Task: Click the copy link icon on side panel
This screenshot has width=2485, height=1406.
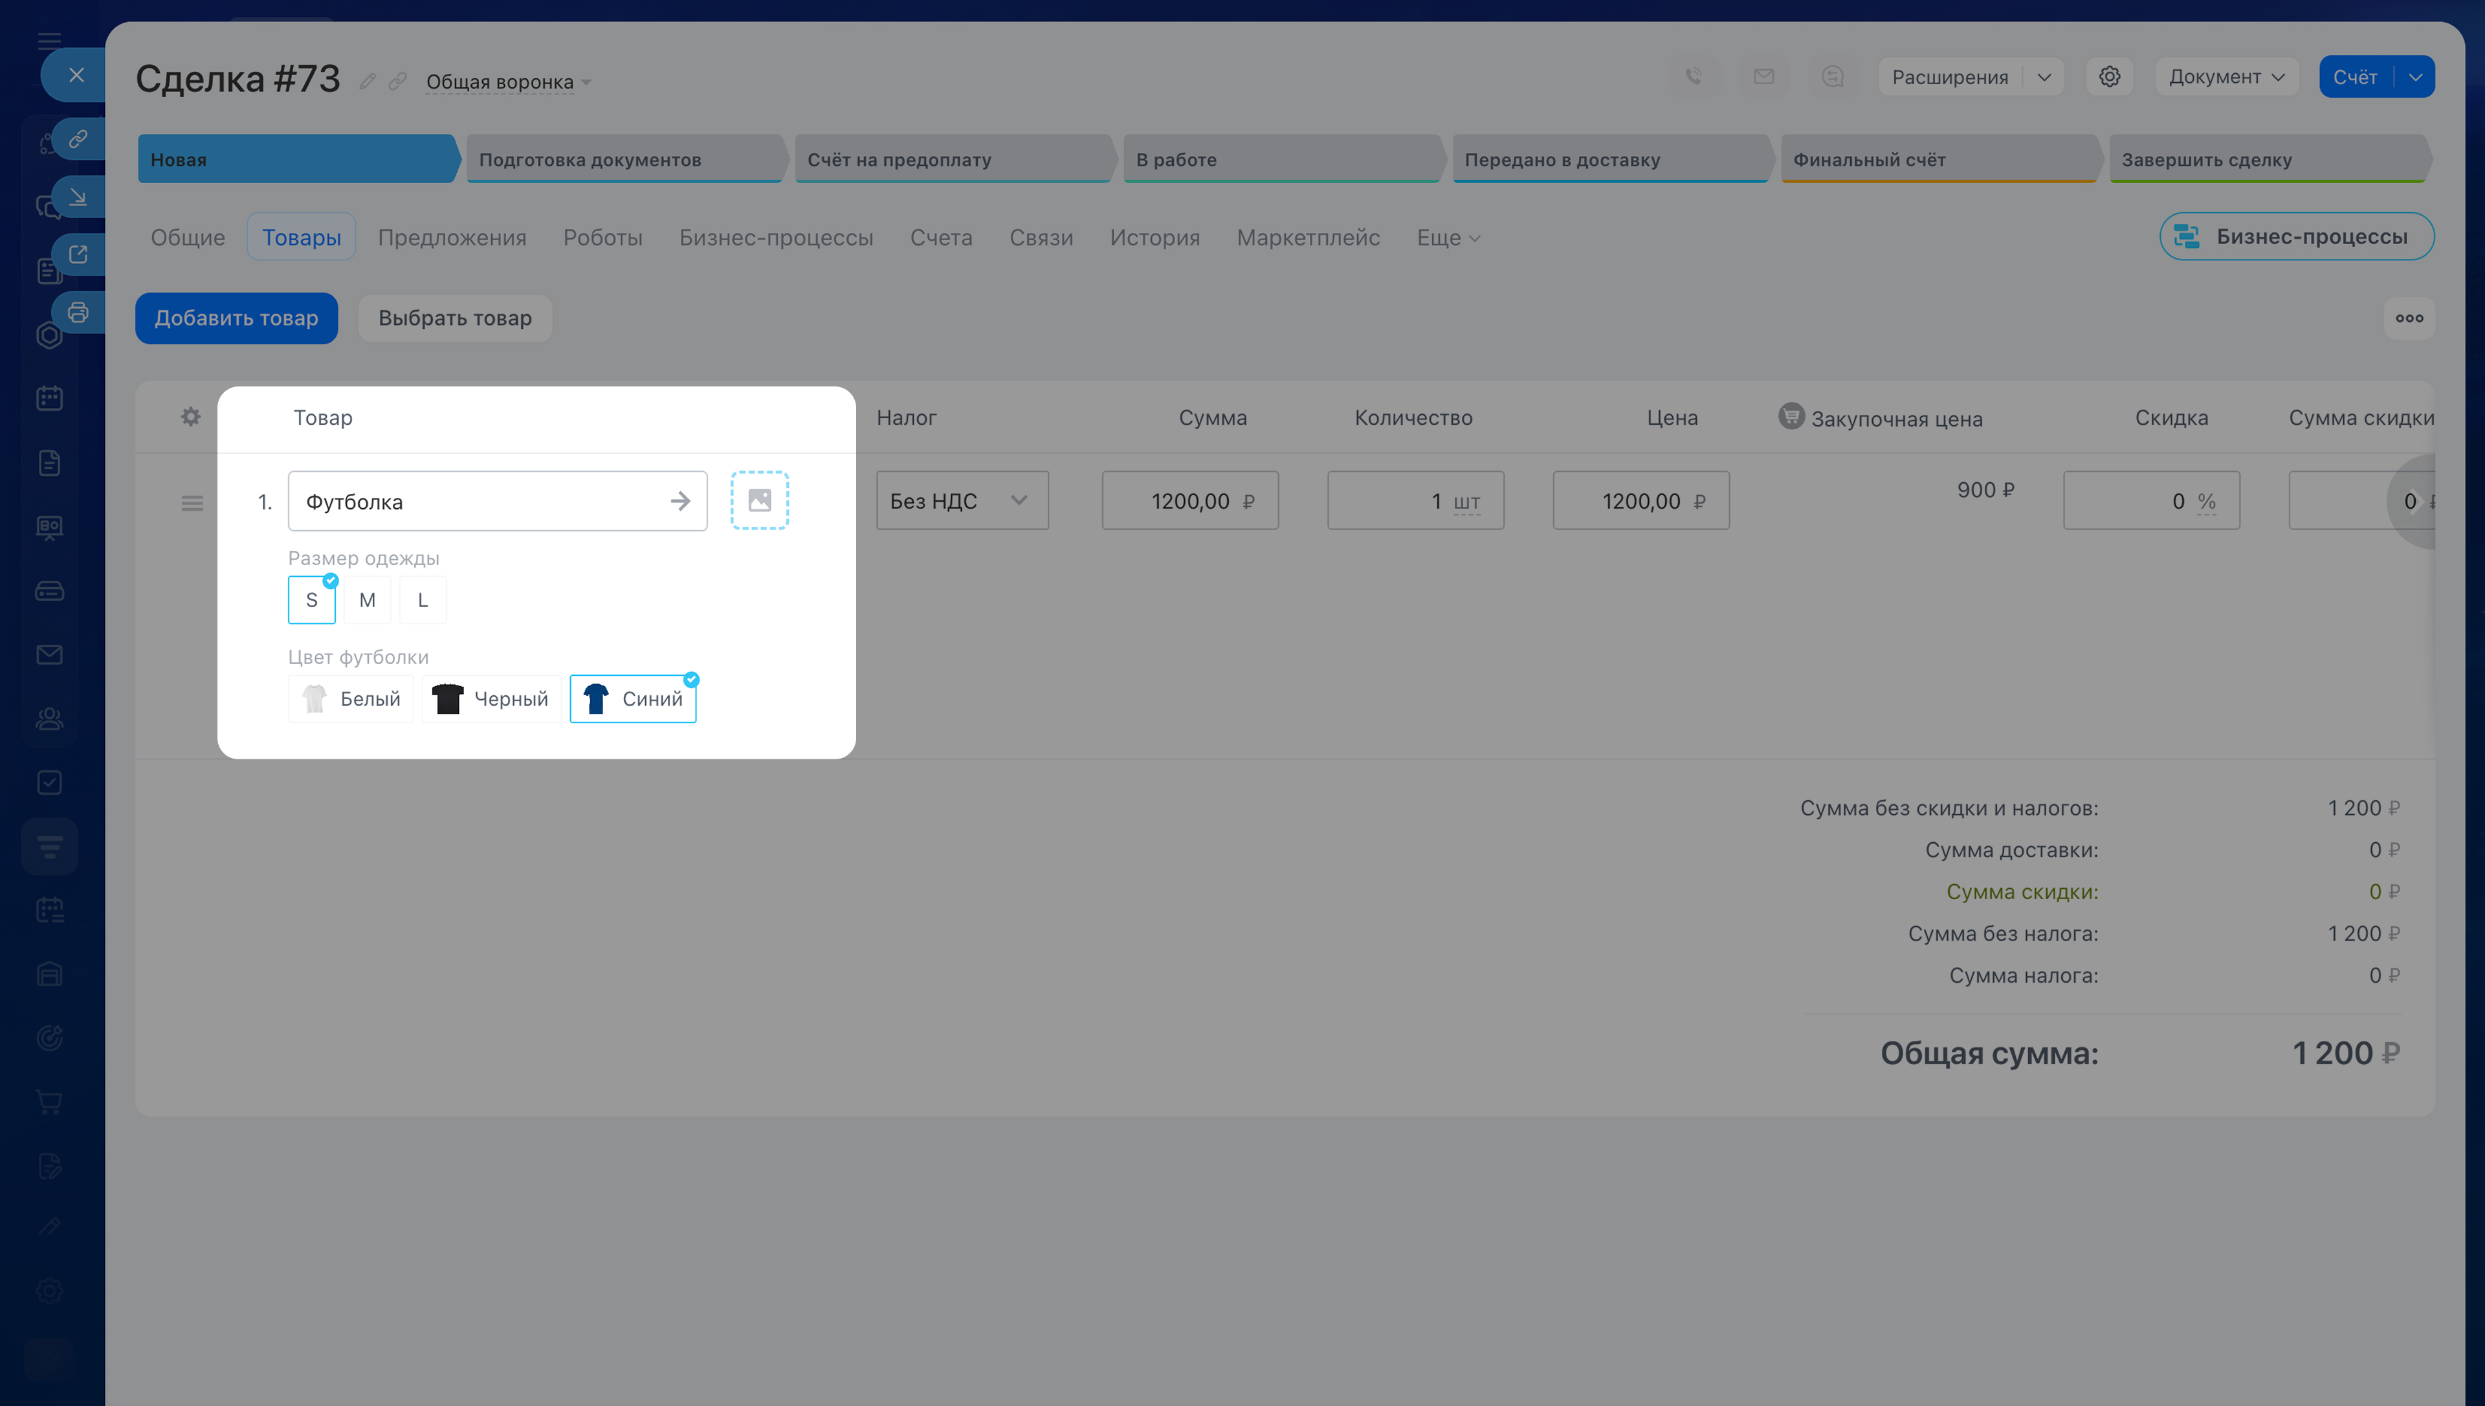Action: (78, 139)
